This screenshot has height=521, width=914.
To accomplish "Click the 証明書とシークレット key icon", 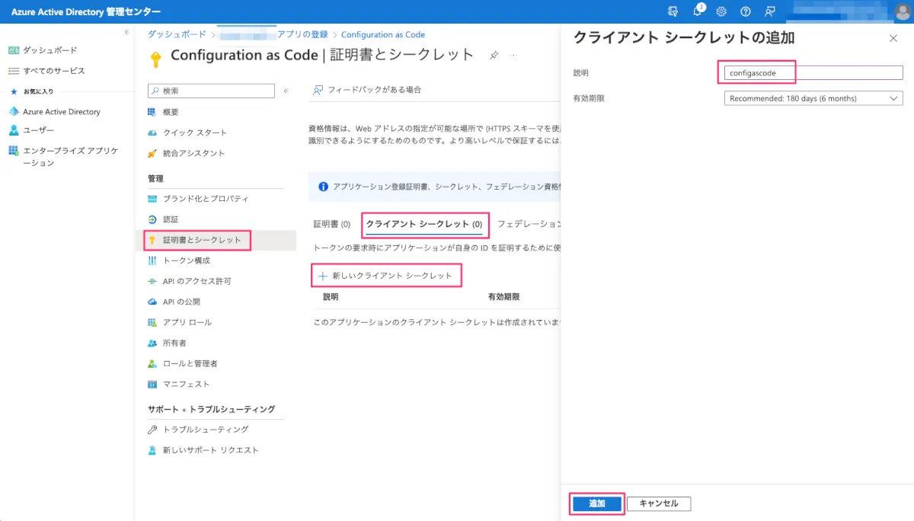I will click(152, 240).
